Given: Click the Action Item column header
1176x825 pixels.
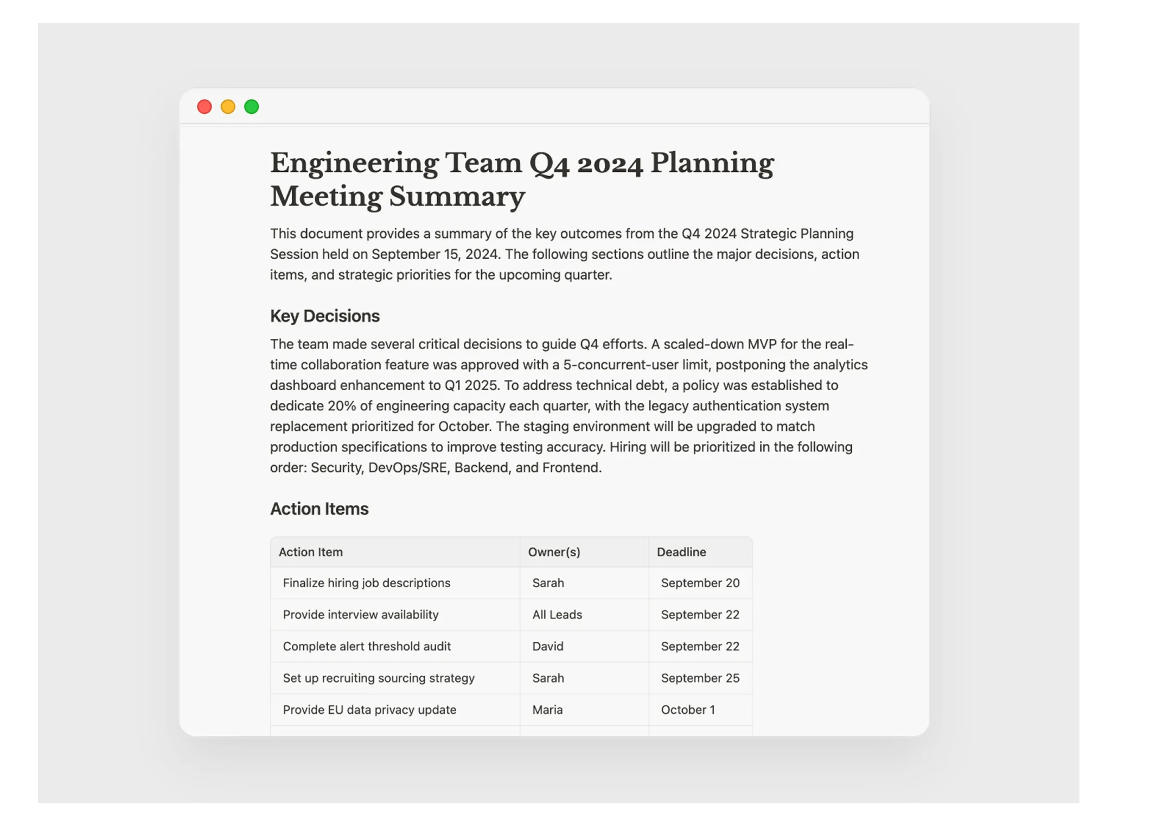Looking at the screenshot, I should [311, 552].
